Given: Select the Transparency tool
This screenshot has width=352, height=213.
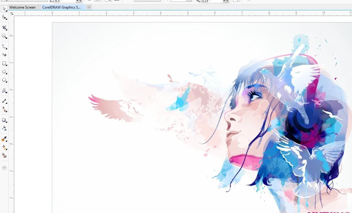Looking at the screenshot, I should coord(4,128).
